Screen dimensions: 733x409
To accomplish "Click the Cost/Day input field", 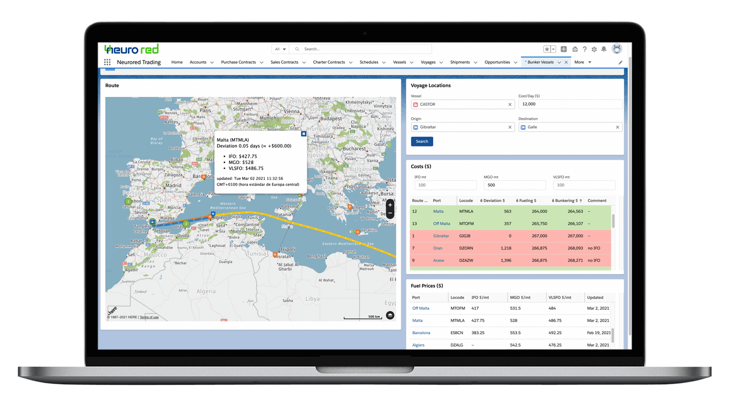I will pos(570,104).
